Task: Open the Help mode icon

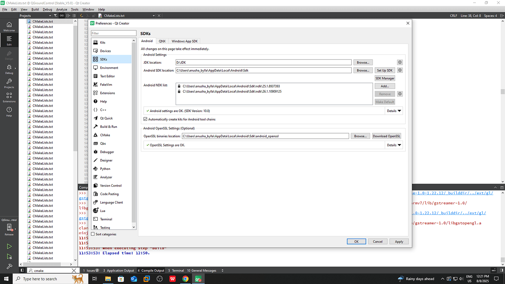Action: (x=8, y=111)
